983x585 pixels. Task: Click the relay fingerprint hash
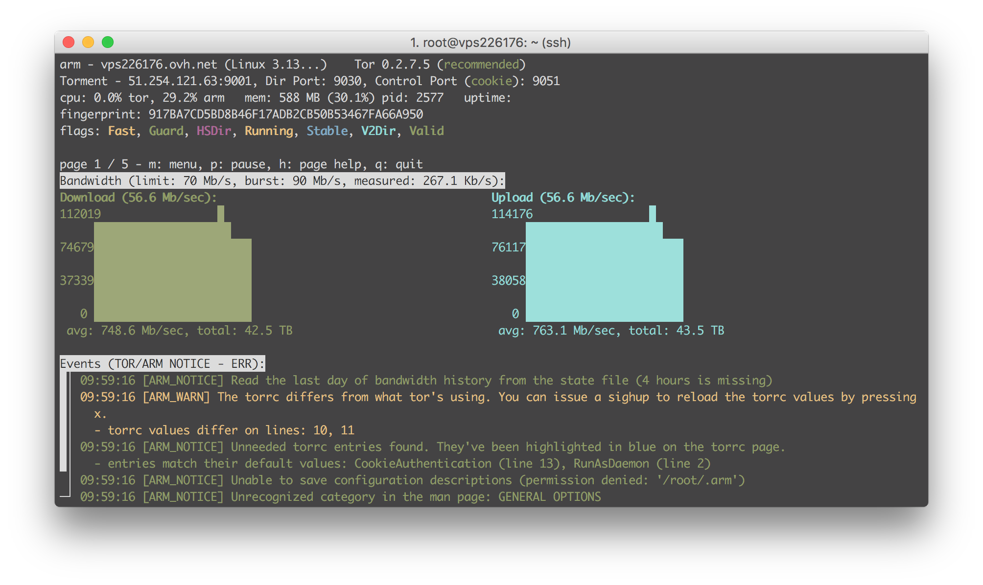click(x=286, y=114)
